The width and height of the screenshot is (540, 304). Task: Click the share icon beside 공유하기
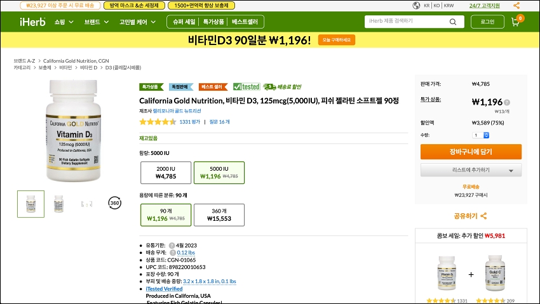pos(483,216)
